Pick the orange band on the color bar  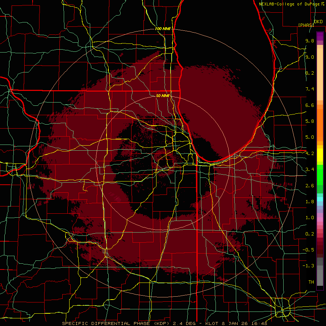pos(320,125)
